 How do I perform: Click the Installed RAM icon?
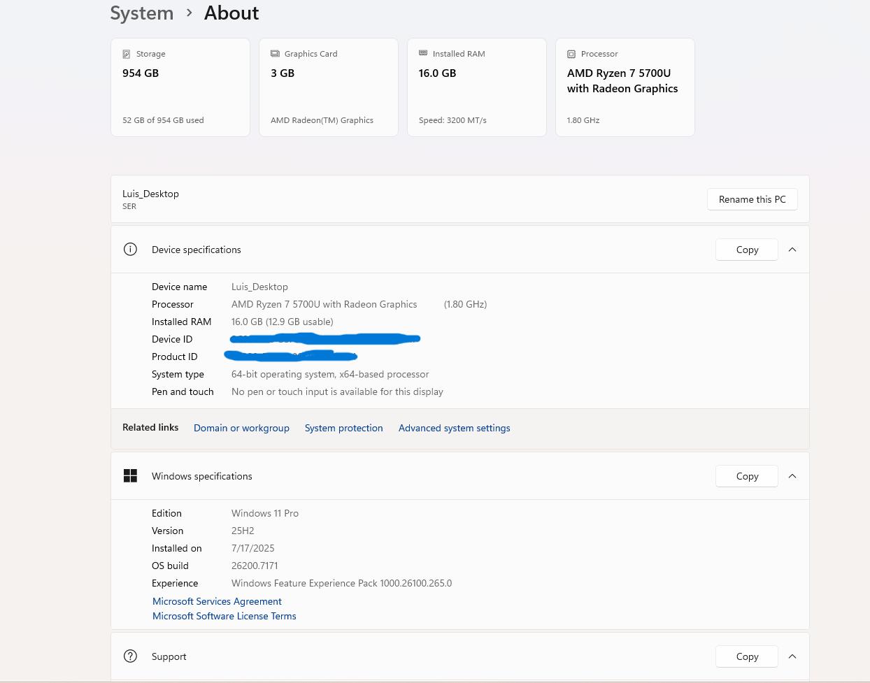(423, 53)
